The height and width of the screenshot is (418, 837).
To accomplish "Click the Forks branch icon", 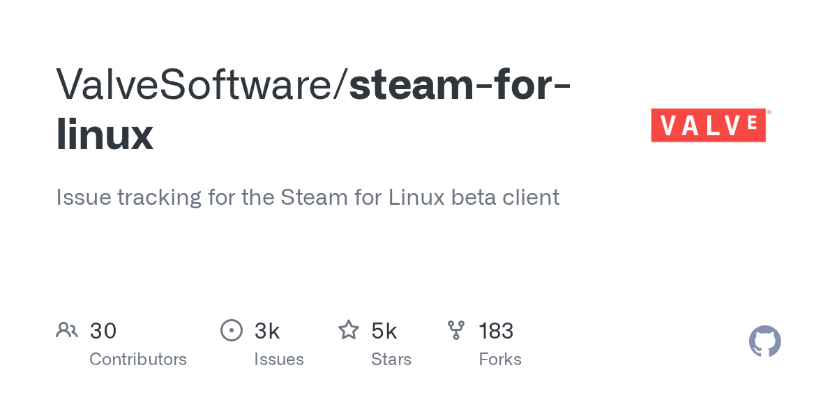I will point(456,330).
